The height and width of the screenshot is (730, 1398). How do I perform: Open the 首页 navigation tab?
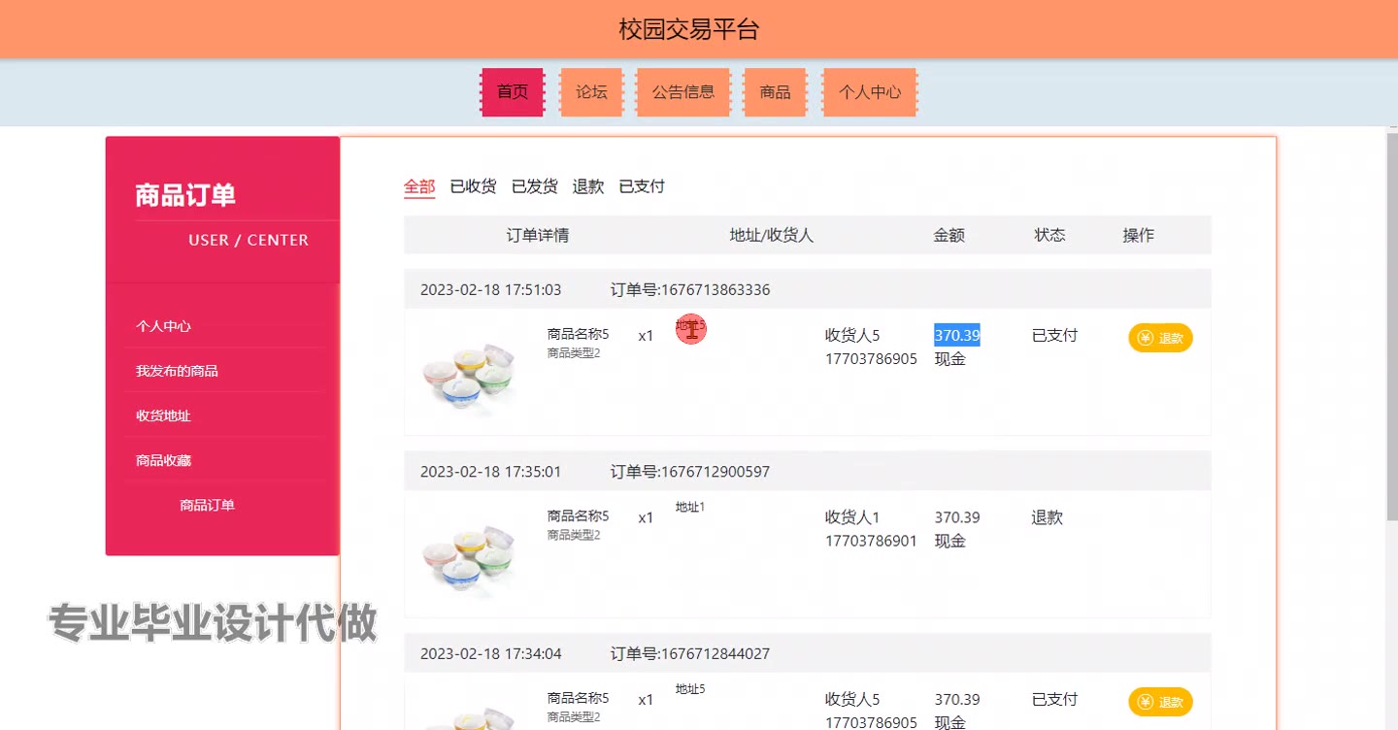(x=513, y=92)
